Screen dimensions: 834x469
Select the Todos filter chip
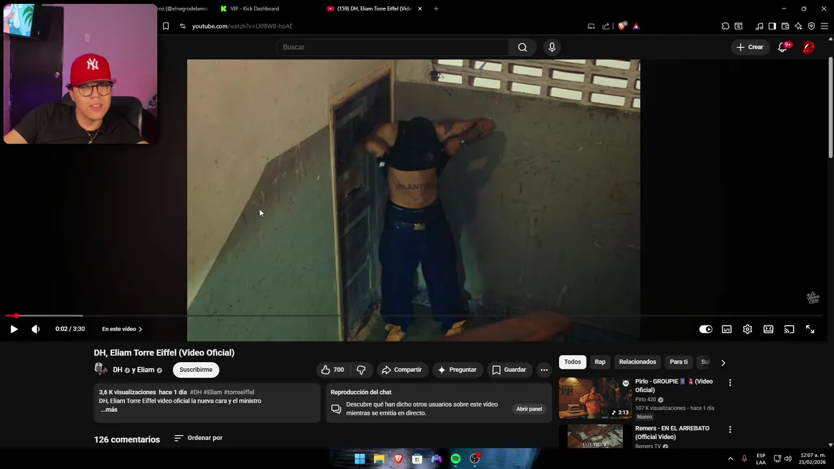point(573,362)
